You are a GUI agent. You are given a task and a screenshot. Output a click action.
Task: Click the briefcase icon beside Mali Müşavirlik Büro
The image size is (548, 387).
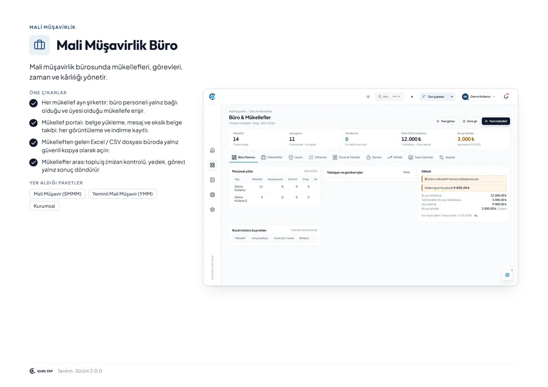coord(39,45)
